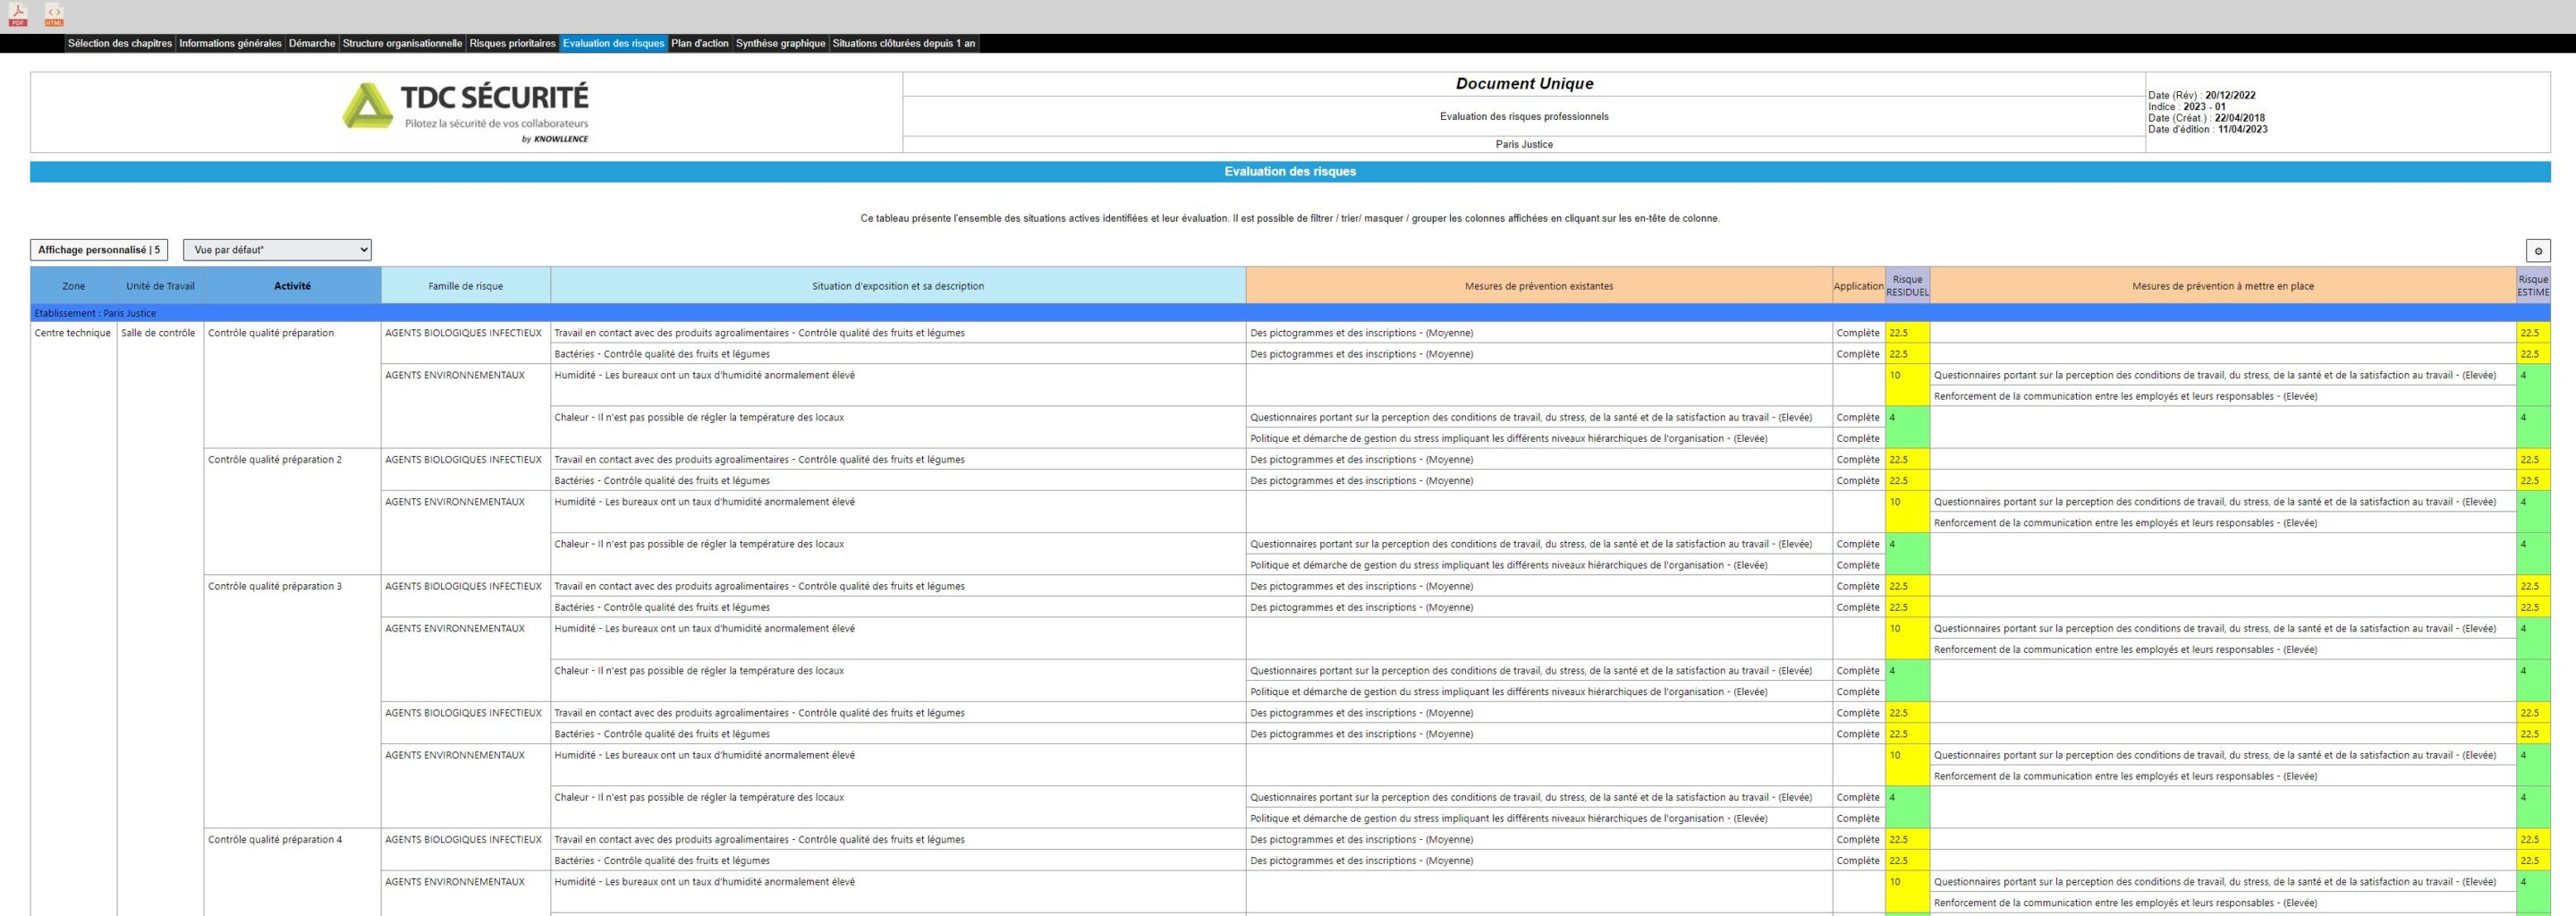This screenshot has height=916, width=2576.
Task: Click the Activité column header
Action: pyautogui.click(x=292, y=286)
